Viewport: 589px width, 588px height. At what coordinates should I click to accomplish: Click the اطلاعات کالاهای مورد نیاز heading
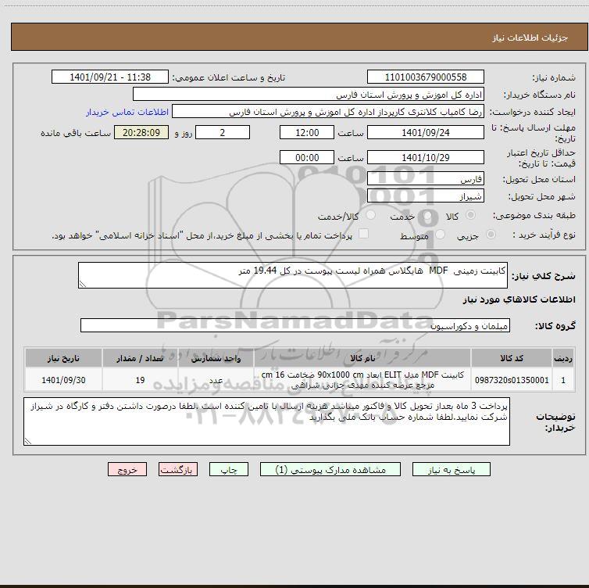pyautogui.click(x=519, y=299)
